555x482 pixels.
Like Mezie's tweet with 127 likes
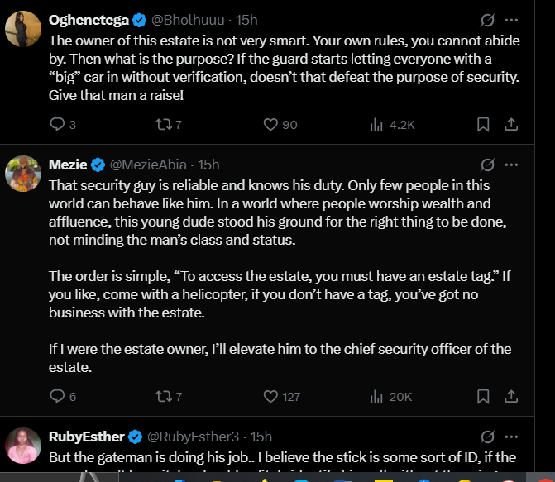click(270, 397)
